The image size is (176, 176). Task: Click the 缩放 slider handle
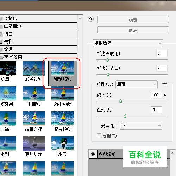120,101
